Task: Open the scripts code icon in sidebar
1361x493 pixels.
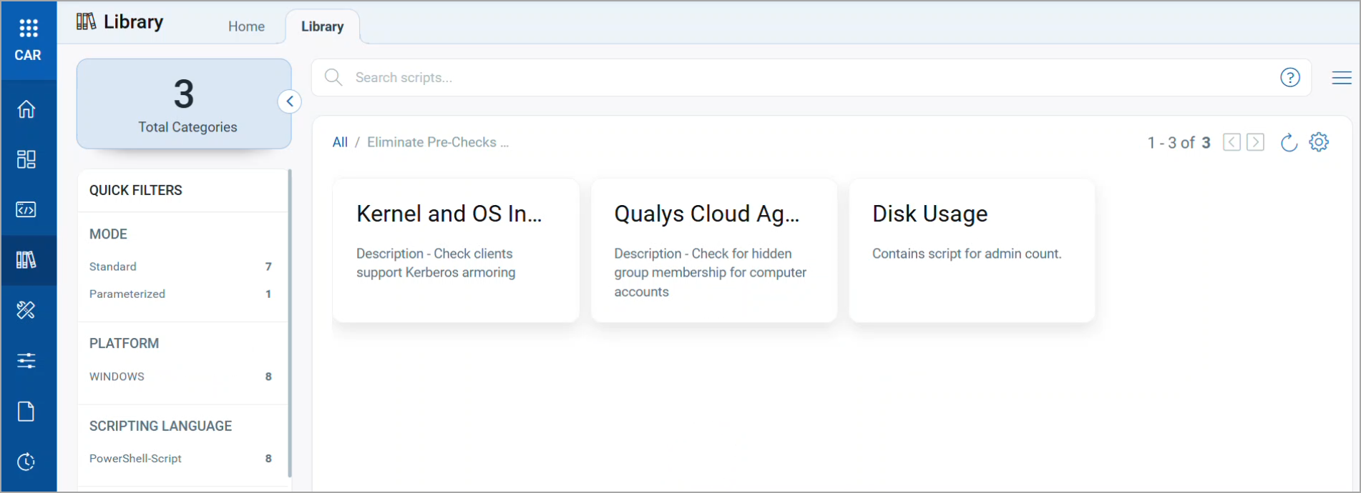Action: tap(26, 209)
